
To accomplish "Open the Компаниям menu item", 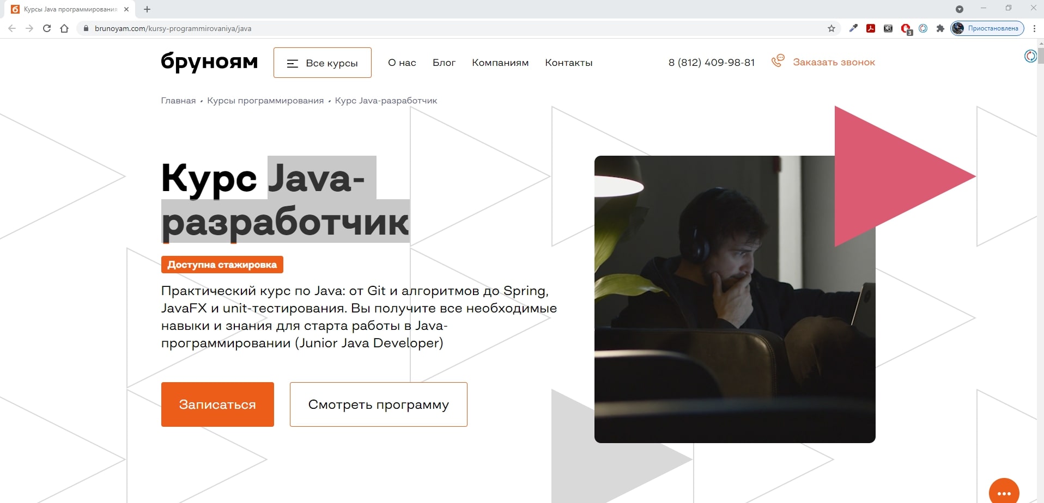I will (500, 63).
